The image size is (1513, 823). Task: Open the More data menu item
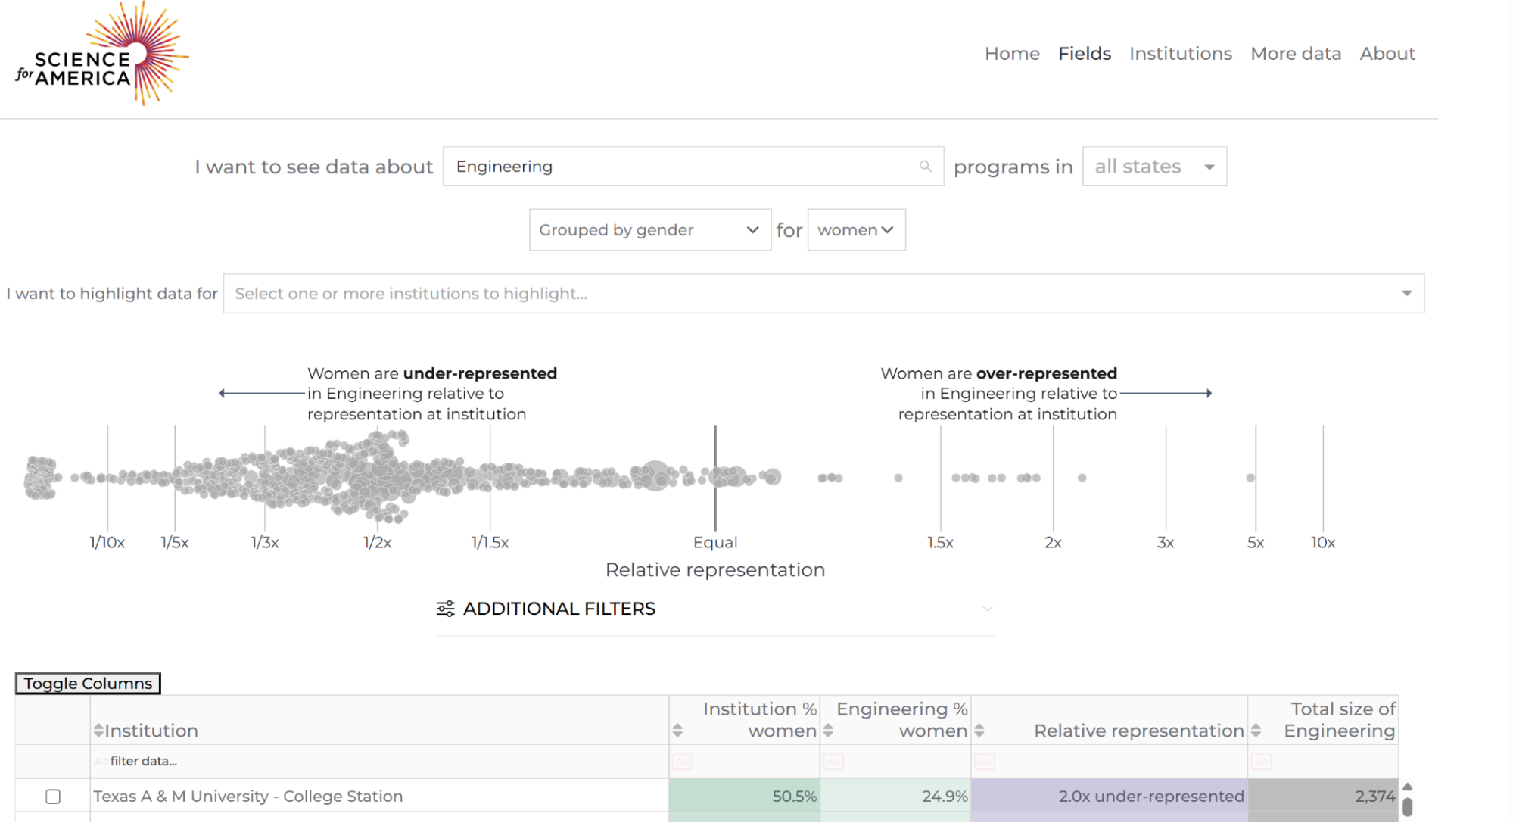[x=1296, y=53]
